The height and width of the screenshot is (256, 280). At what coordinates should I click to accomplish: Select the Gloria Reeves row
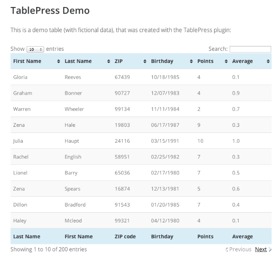point(140,77)
